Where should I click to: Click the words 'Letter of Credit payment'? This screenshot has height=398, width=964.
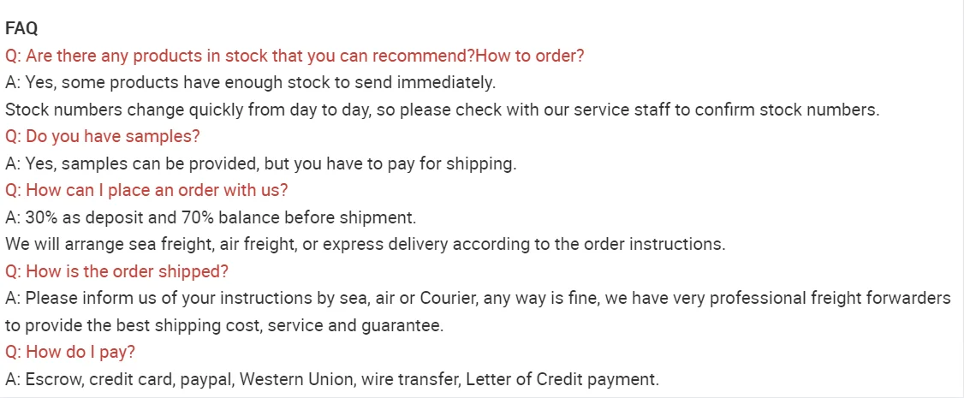(x=562, y=379)
